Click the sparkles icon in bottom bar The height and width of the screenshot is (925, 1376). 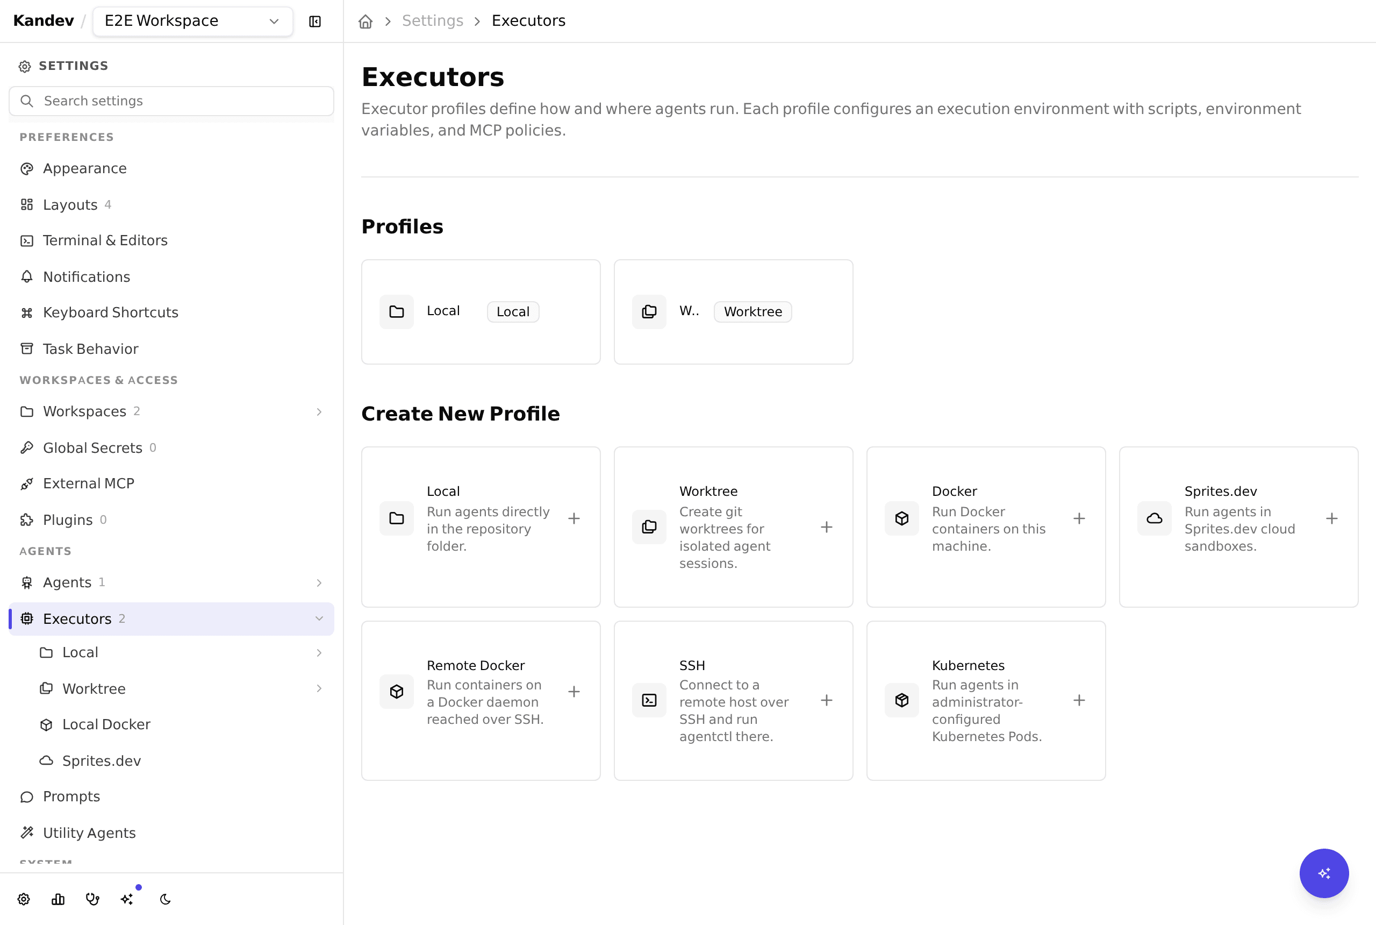click(127, 899)
